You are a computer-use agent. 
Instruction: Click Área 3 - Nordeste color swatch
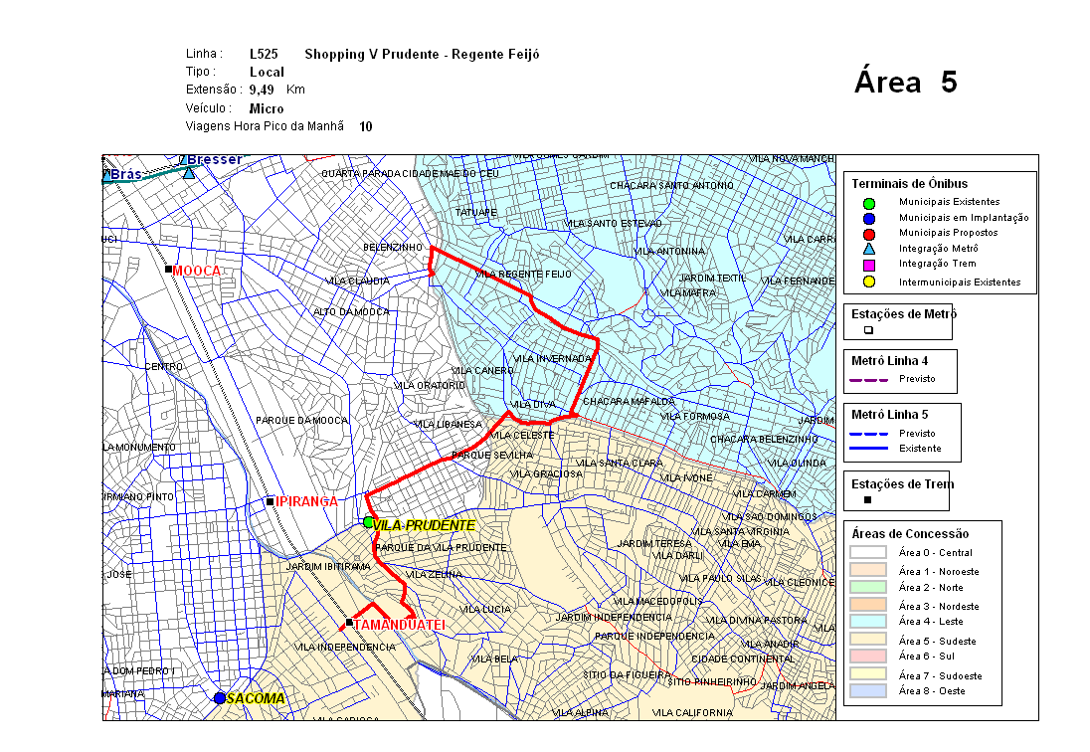(868, 605)
